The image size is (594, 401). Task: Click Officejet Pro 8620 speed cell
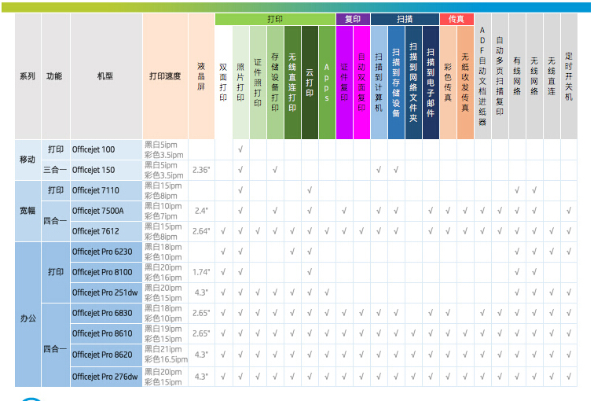pyautogui.click(x=166, y=355)
